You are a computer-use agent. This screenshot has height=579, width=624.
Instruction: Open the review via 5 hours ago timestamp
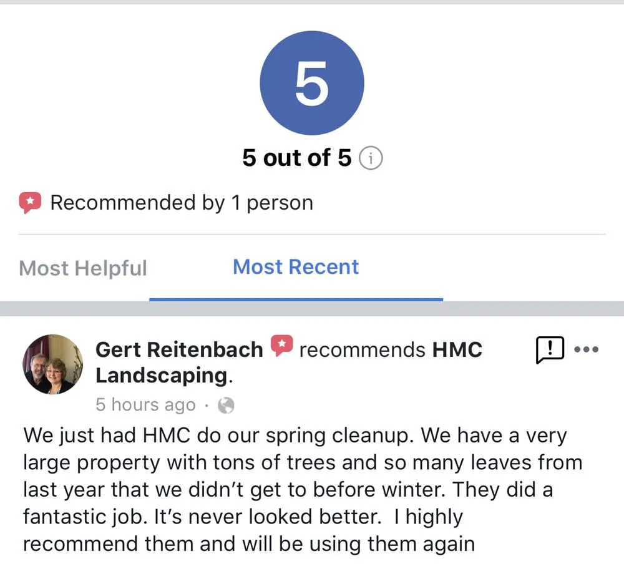click(145, 405)
